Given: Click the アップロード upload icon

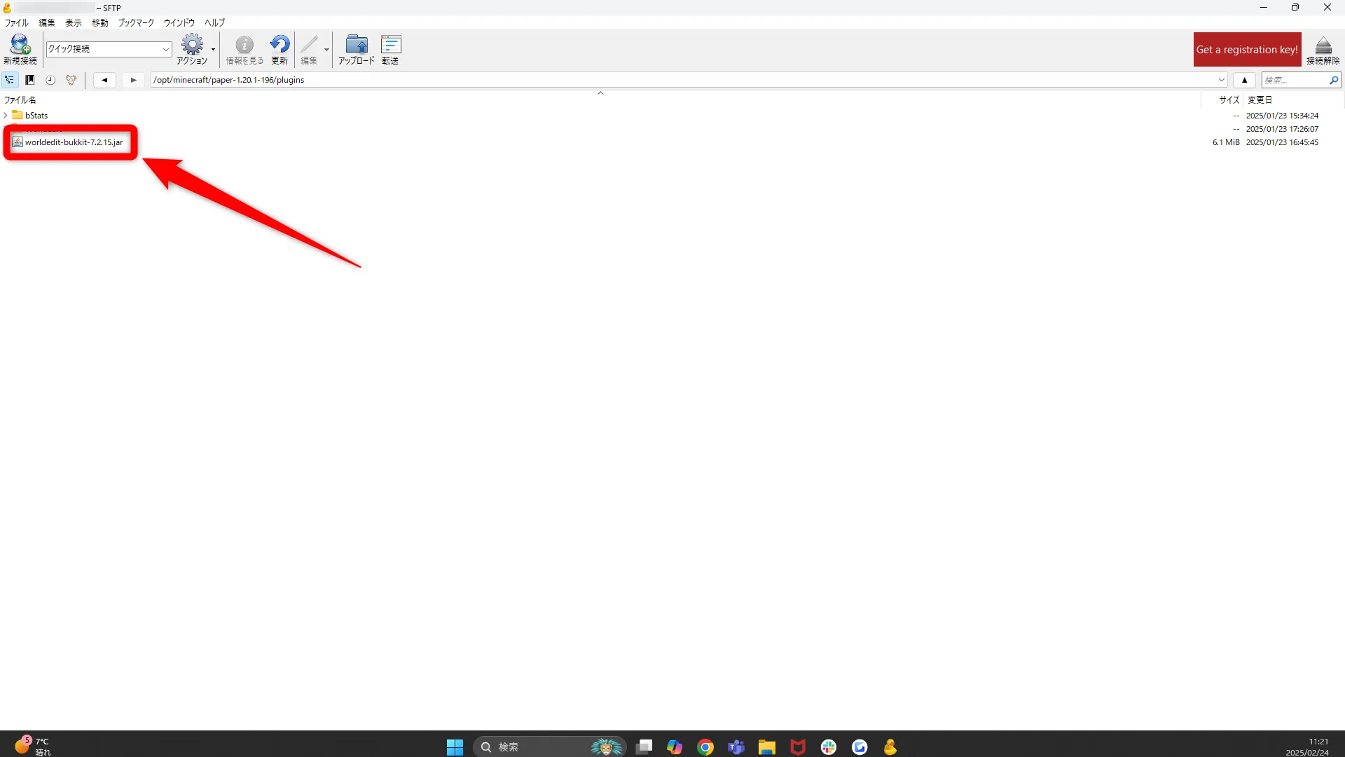Looking at the screenshot, I should click(x=357, y=49).
